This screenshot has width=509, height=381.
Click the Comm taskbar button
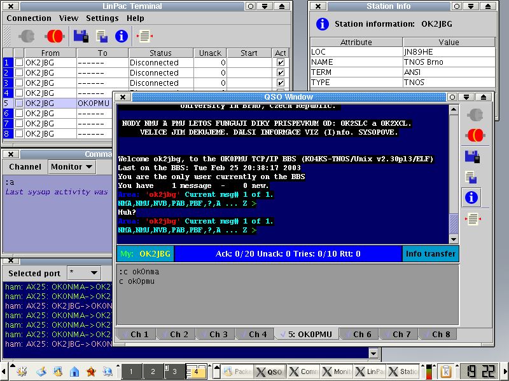click(x=303, y=371)
